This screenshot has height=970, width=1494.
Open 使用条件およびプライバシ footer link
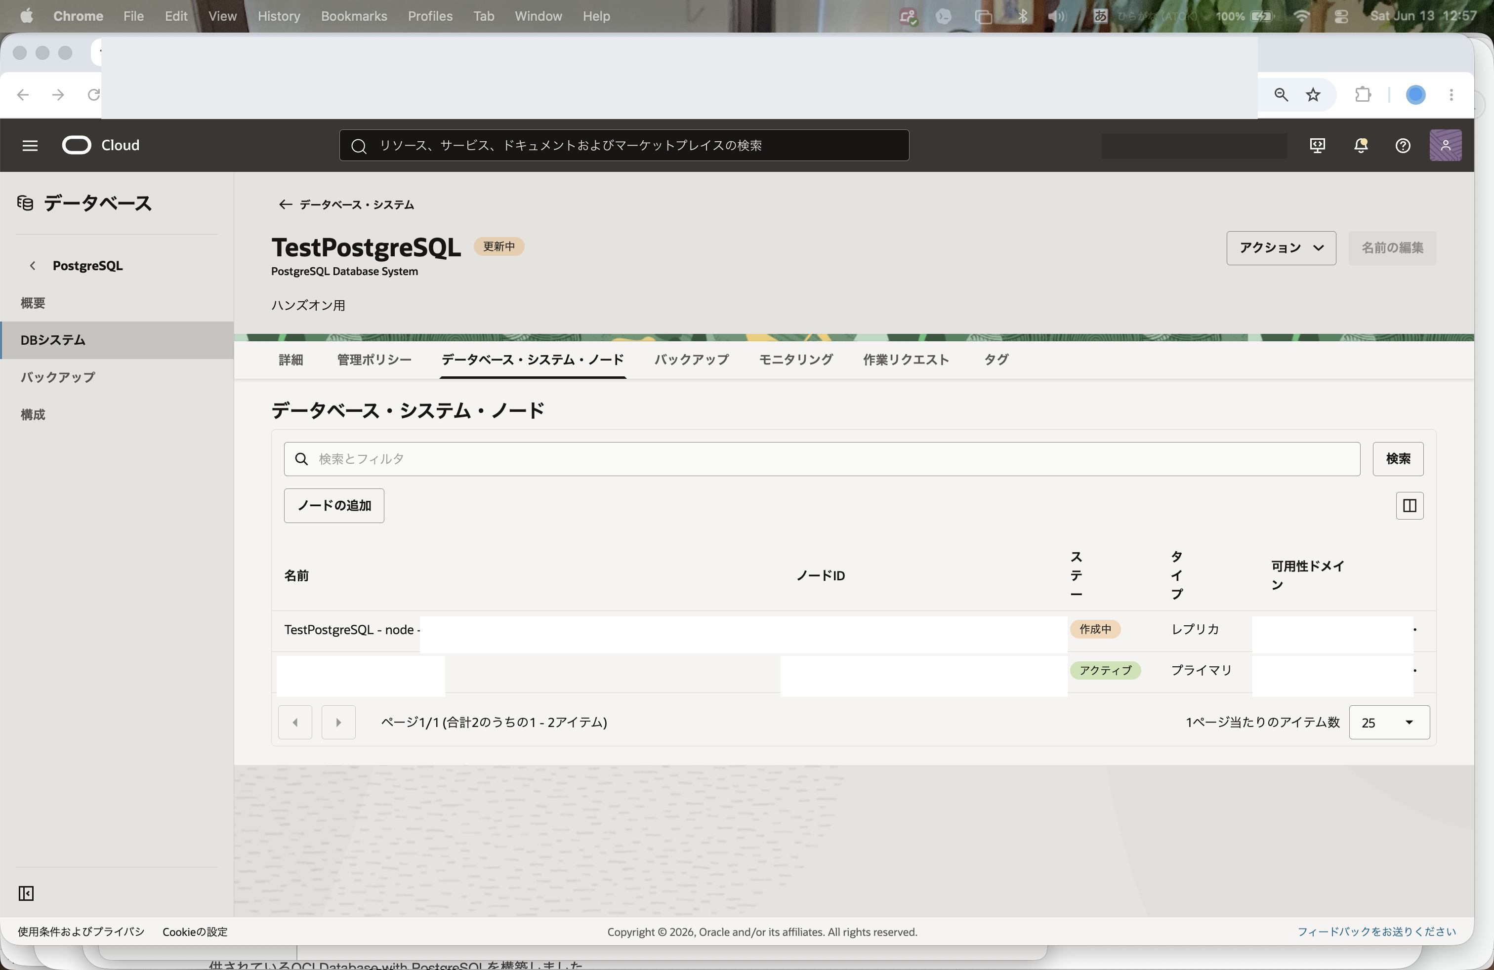click(x=81, y=932)
